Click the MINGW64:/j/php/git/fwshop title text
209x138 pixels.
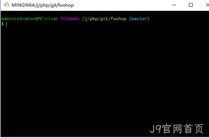click(42, 5)
